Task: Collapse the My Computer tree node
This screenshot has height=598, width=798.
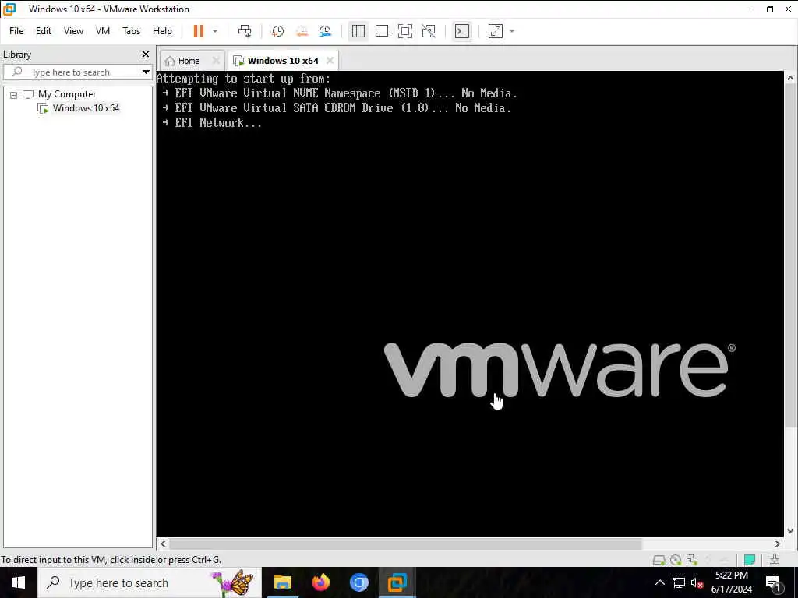Action: (x=14, y=94)
